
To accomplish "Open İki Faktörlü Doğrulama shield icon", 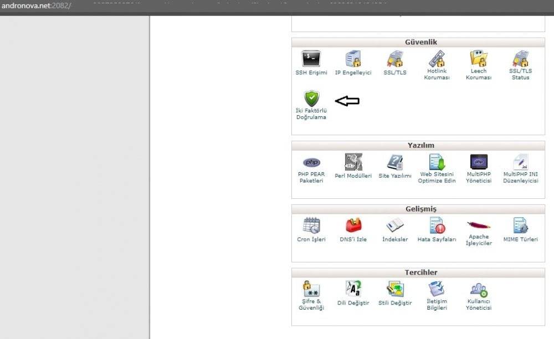I will 311,99.
